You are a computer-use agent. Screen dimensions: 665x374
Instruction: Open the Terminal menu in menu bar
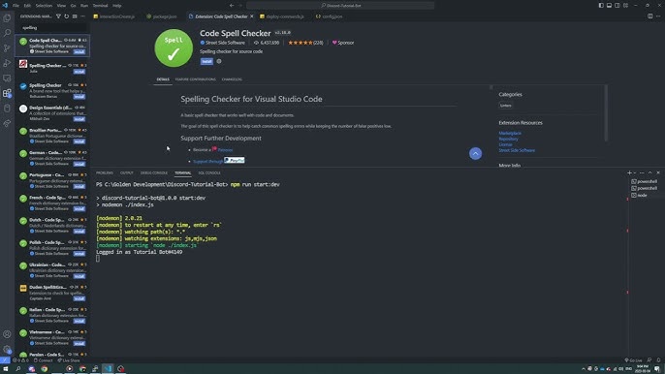pyautogui.click(x=100, y=6)
